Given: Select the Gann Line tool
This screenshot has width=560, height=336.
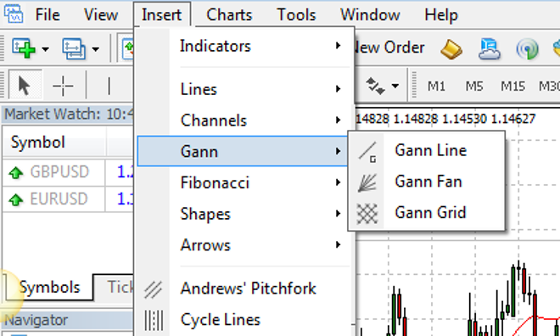Looking at the screenshot, I should (427, 151).
